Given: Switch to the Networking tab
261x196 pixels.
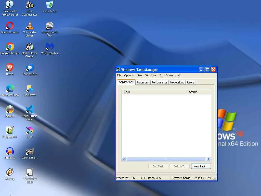Looking at the screenshot, I should coord(177,82).
